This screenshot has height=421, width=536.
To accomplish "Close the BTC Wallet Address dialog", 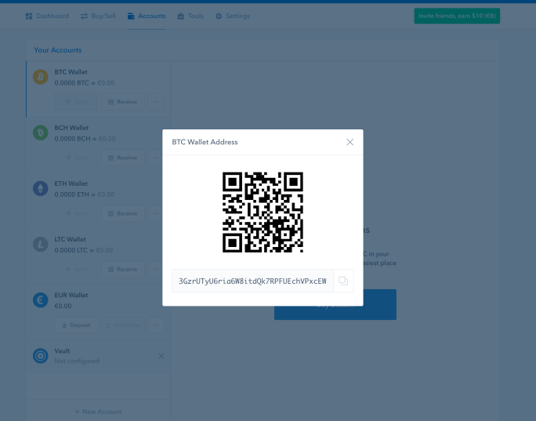I will coord(349,142).
